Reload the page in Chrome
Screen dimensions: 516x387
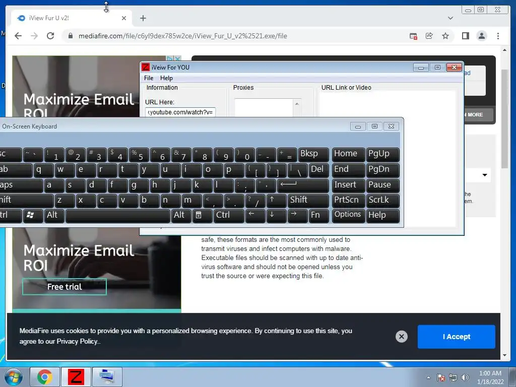point(50,36)
